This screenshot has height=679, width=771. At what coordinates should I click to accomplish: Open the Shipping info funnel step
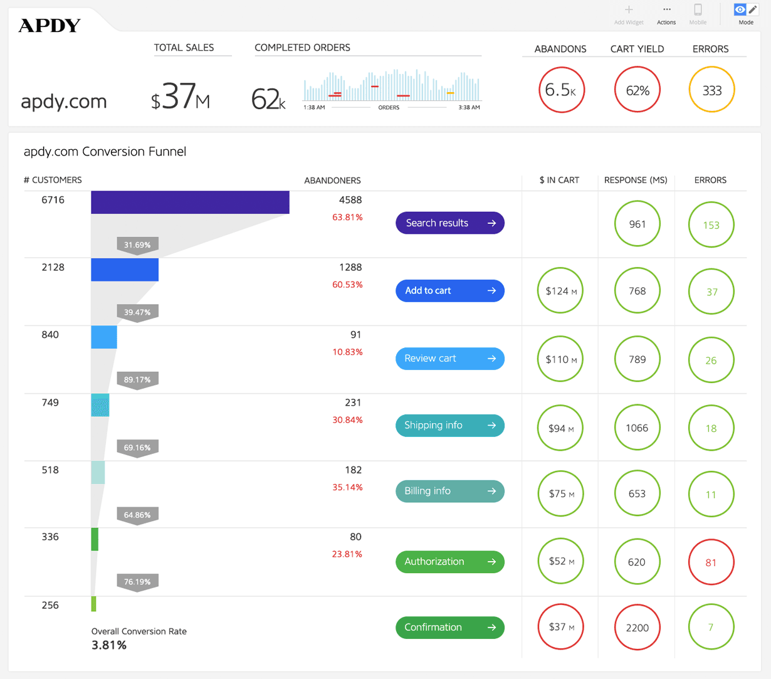[x=450, y=425]
